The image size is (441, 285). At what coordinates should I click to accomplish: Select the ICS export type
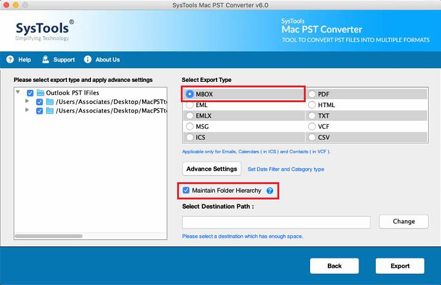click(190, 137)
